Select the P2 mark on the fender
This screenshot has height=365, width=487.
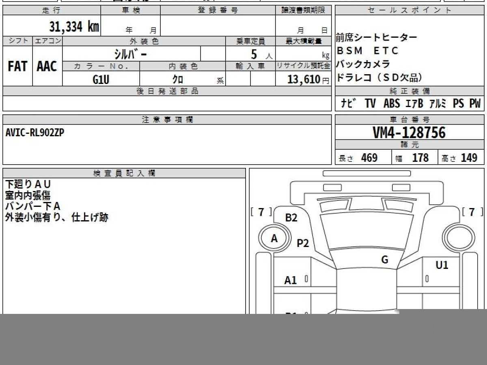point(303,243)
